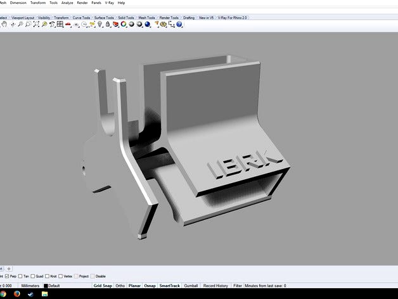Click the black Default layer color swatch

[x=46, y=286]
